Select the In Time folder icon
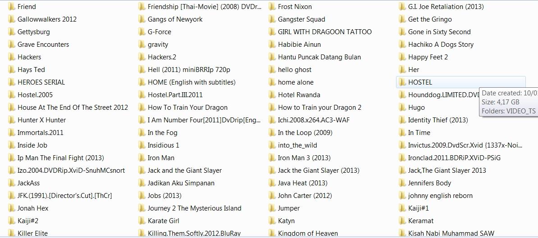This screenshot has height=238, width=538. click(402, 133)
